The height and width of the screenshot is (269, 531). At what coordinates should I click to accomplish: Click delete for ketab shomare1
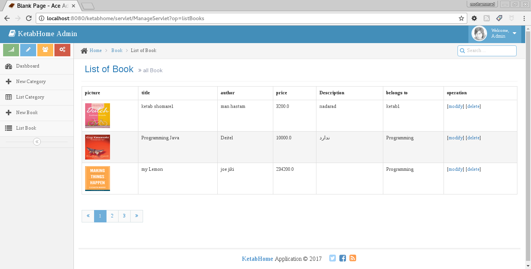(473, 106)
